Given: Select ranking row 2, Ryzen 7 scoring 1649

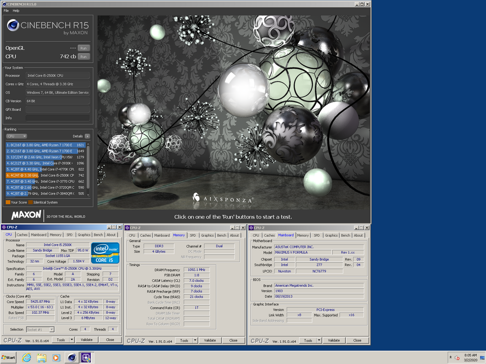Looking at the screenshot, I should coord(46,151).
